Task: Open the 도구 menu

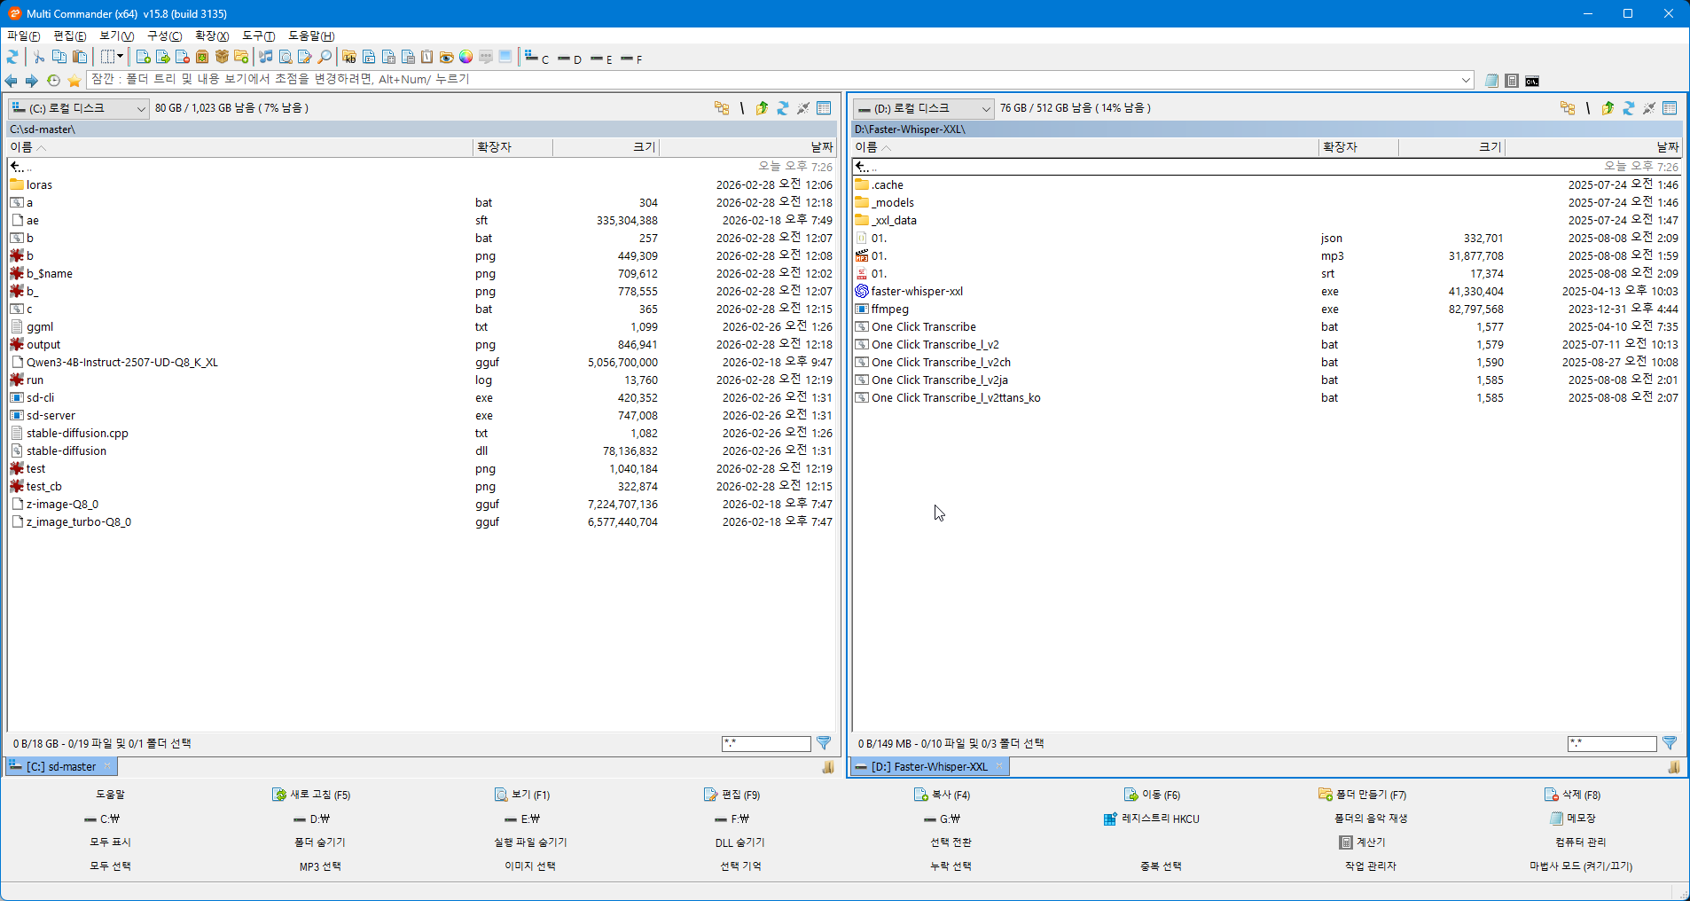Action: [x=258, y=35]
